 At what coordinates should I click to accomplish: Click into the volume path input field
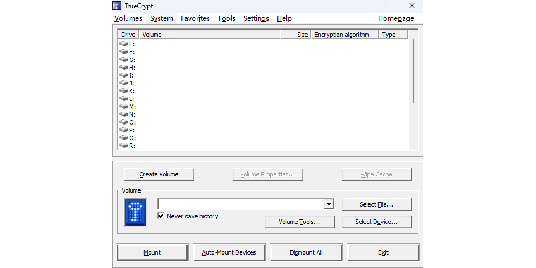[241, 204]
